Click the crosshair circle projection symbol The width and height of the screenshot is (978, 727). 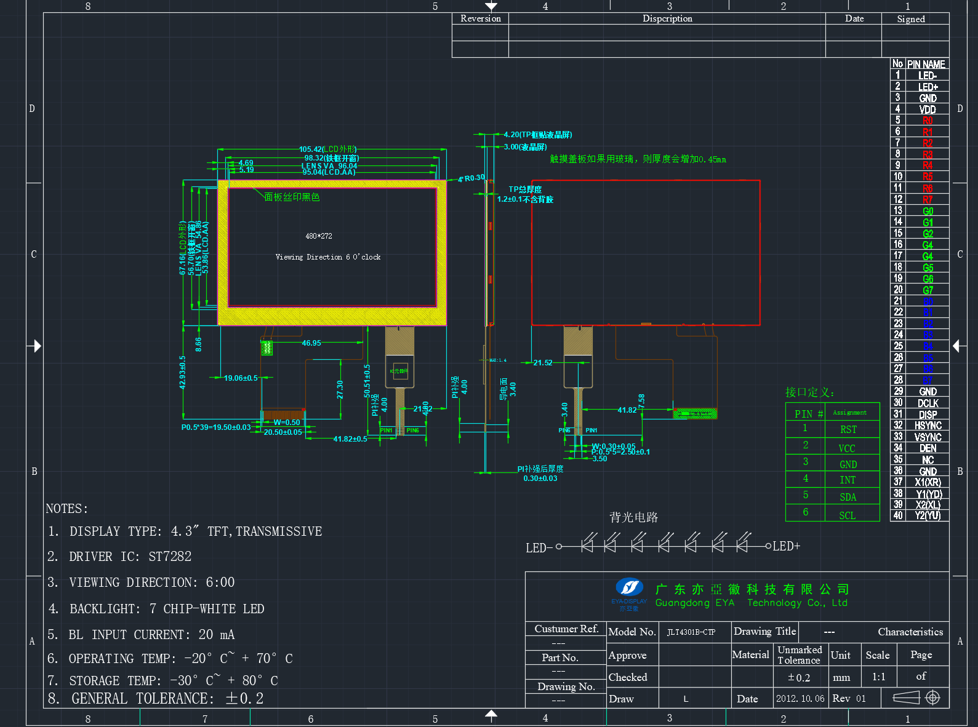pos(932,697)
